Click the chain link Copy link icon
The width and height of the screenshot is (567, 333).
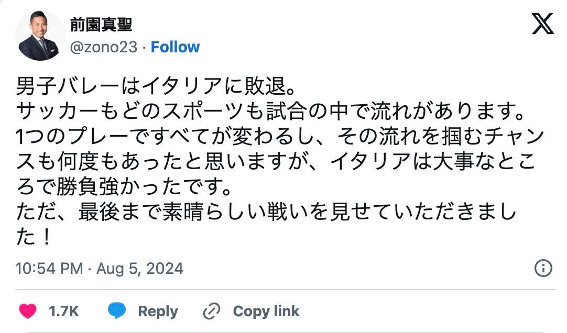point(212,311)
